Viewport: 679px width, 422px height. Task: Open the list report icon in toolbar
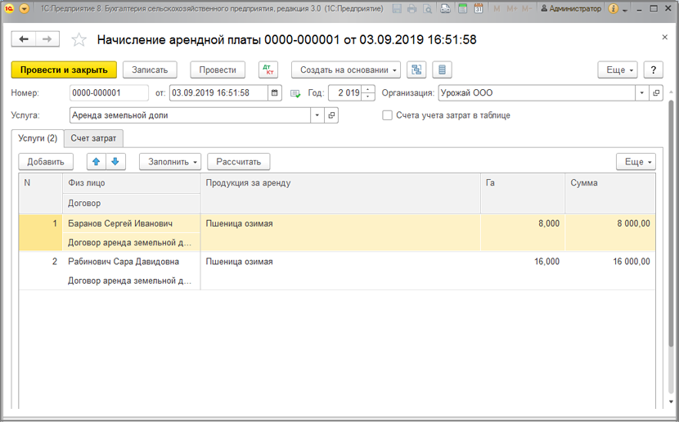pos(442,70)
